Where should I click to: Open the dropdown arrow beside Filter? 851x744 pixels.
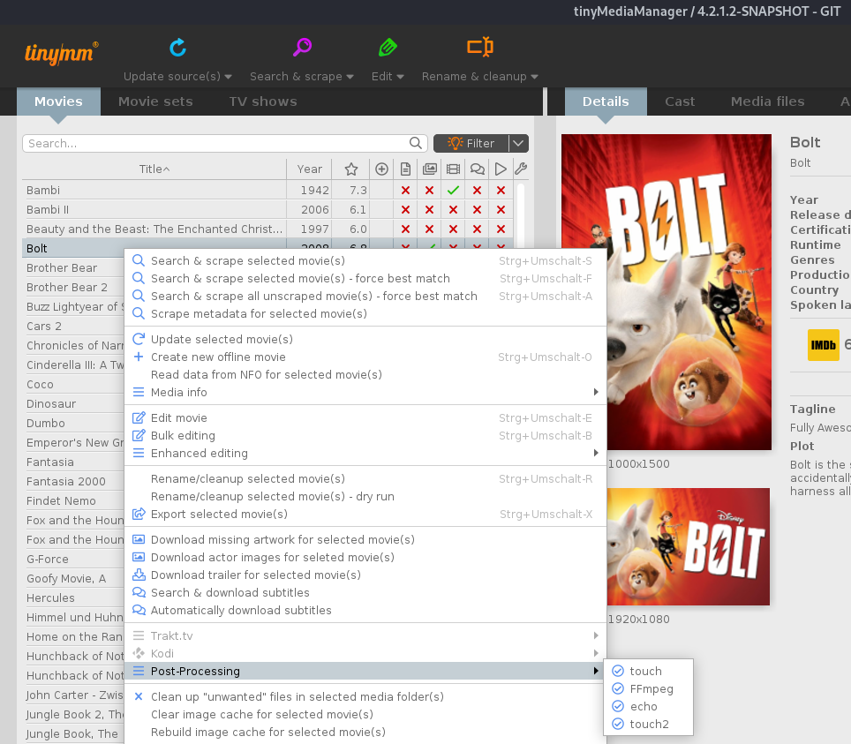pyautogui.click(x=519, y=143)
